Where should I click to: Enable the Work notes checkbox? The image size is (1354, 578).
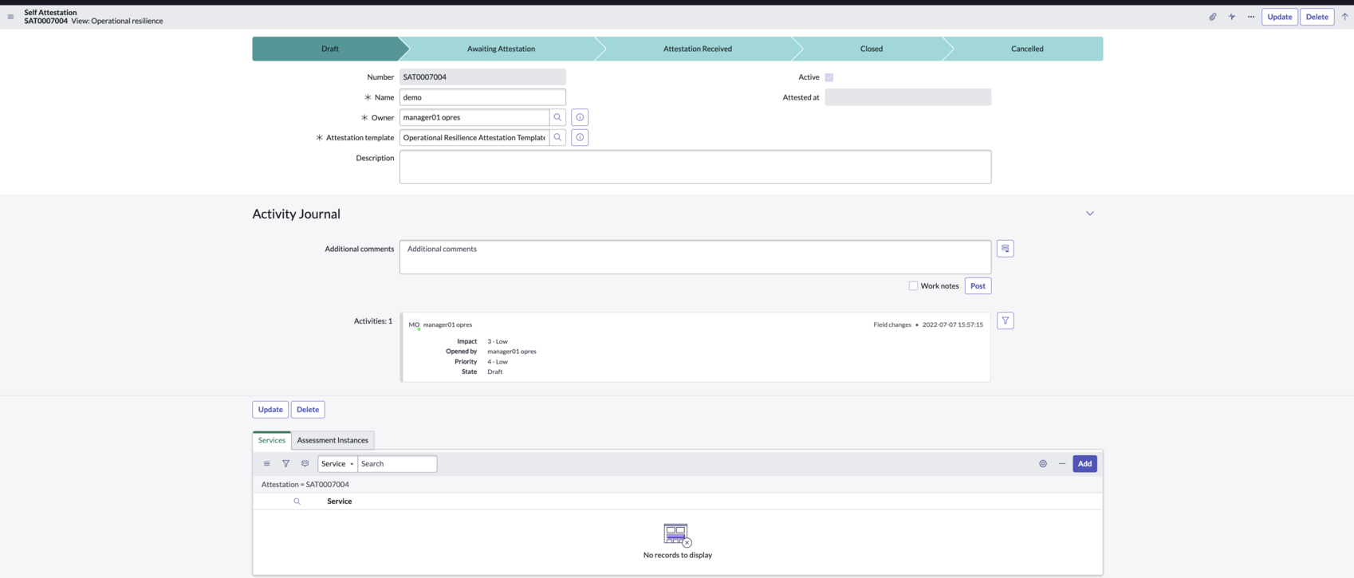coord(913,285)
